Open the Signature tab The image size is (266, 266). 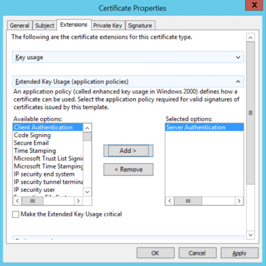[140, 25]
